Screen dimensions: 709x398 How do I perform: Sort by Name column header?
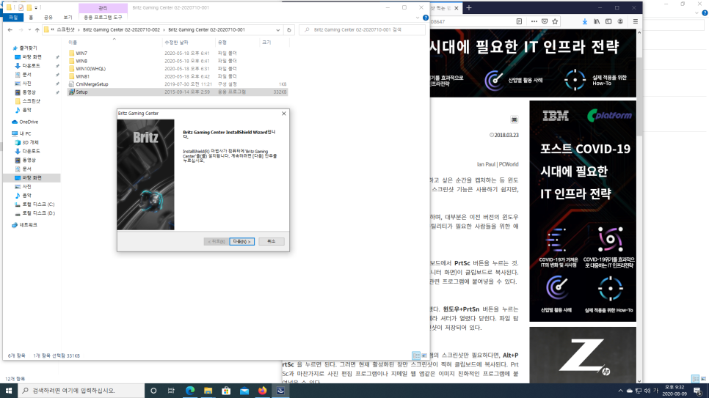[73, 43]
